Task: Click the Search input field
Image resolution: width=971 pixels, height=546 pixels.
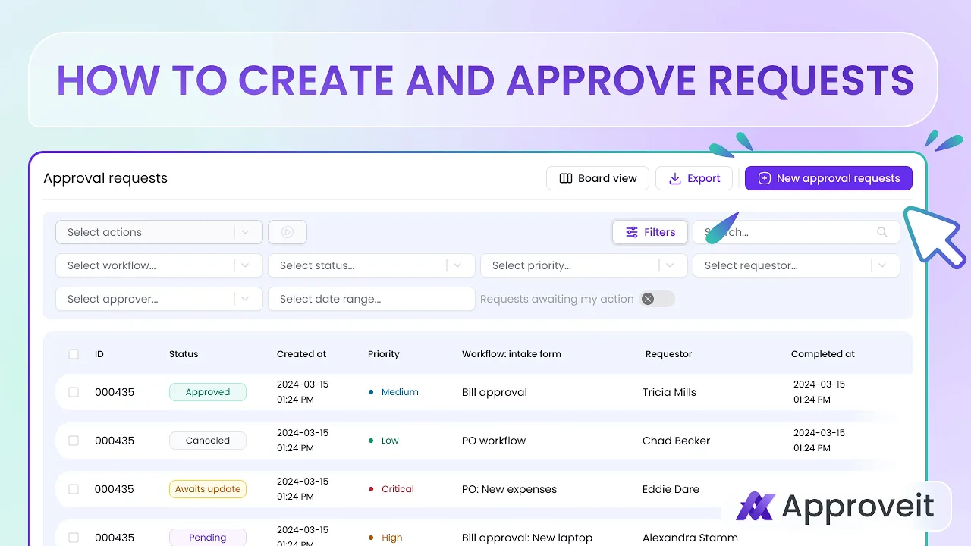Action: coord(797,232)
